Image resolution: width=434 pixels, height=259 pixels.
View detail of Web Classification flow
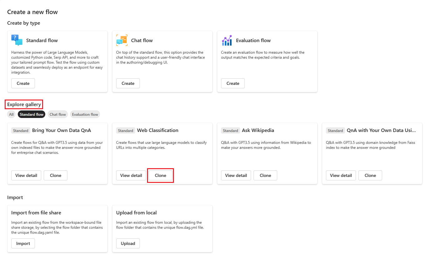click(131, 175)
